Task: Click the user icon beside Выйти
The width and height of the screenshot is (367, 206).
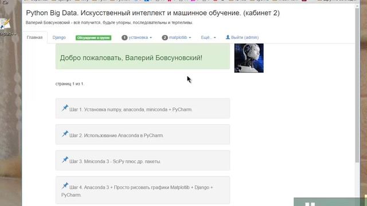Action: pyautogui.click(x=228, y=37)
